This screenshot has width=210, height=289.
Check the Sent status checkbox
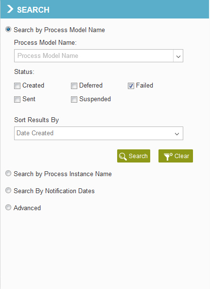click(17, 100)
